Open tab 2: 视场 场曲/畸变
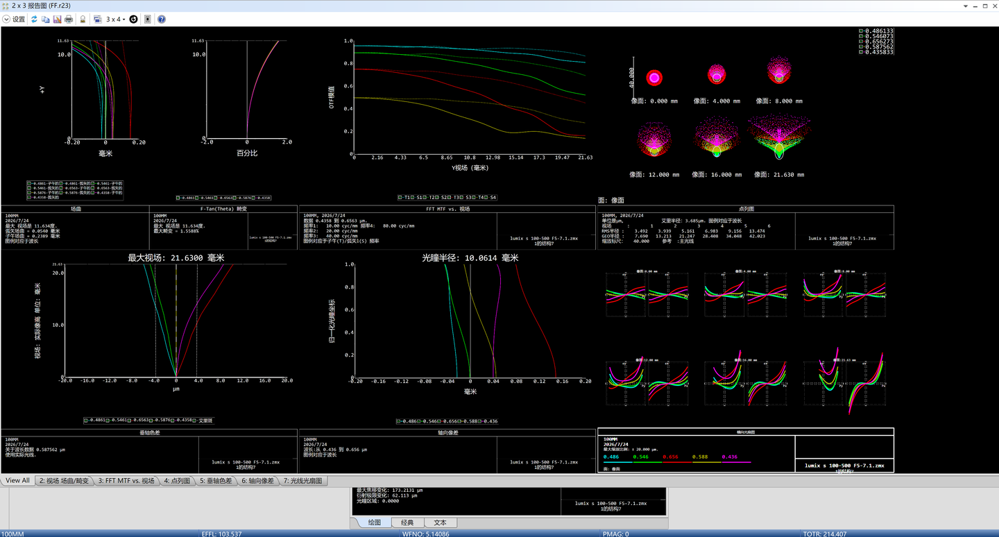999x537 pixels. [64, 480]
